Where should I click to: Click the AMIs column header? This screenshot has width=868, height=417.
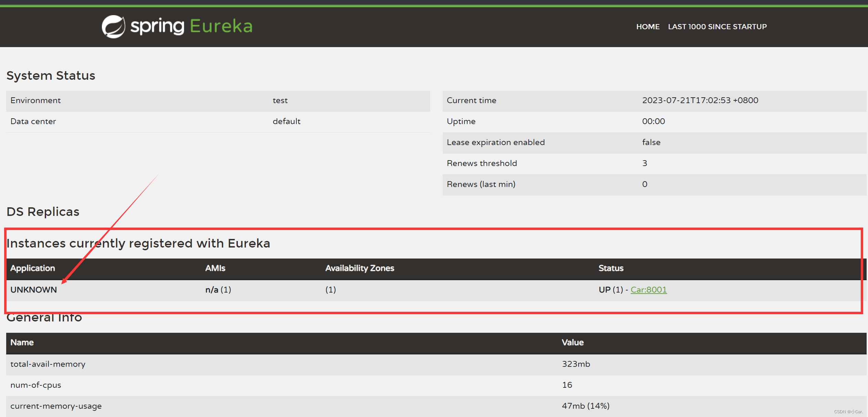215,268
